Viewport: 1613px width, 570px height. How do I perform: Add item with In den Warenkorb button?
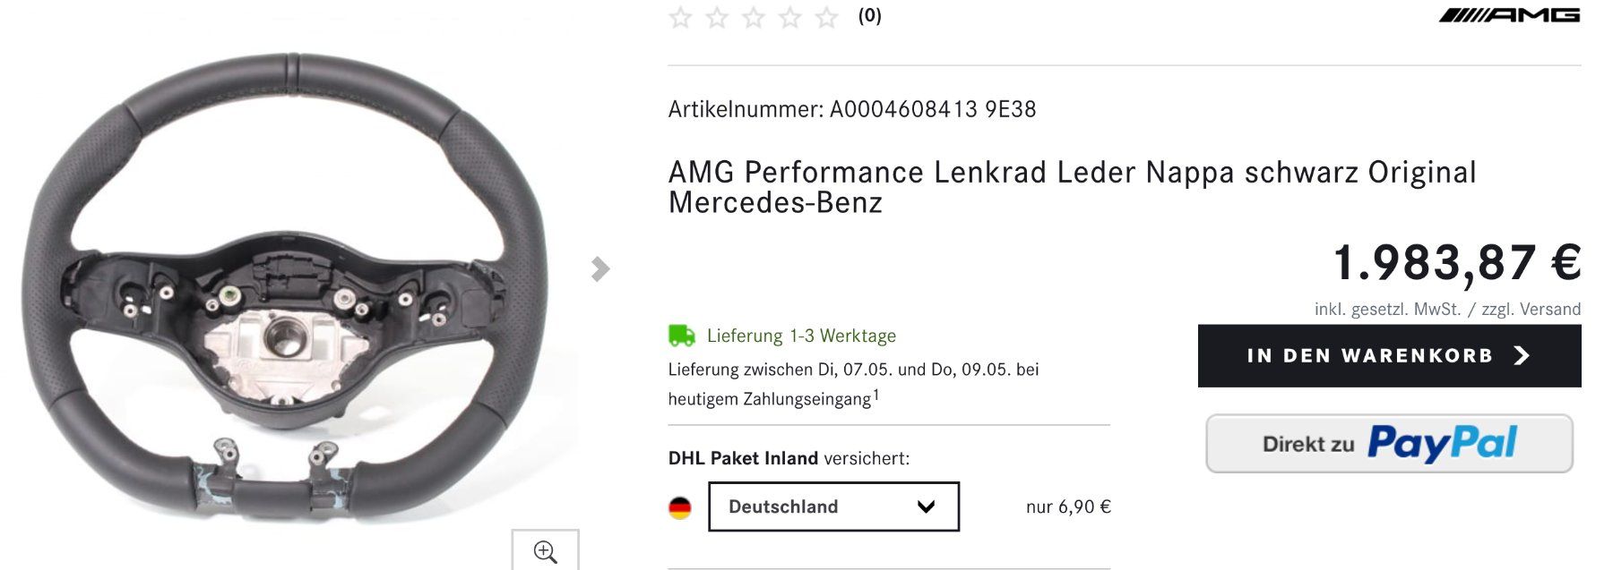1389,356
